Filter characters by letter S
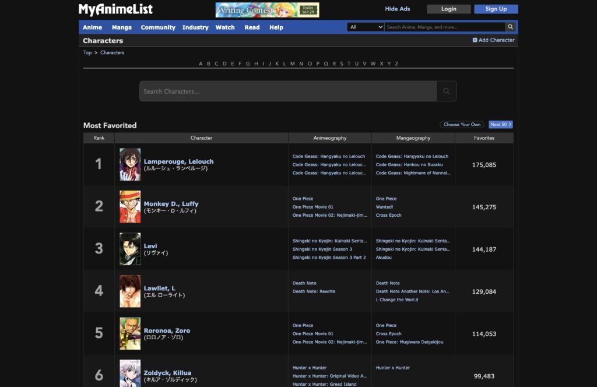 click(342, 64)
